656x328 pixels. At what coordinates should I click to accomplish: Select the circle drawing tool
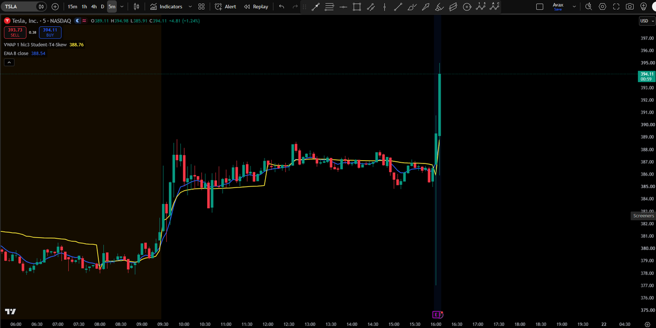466,7
